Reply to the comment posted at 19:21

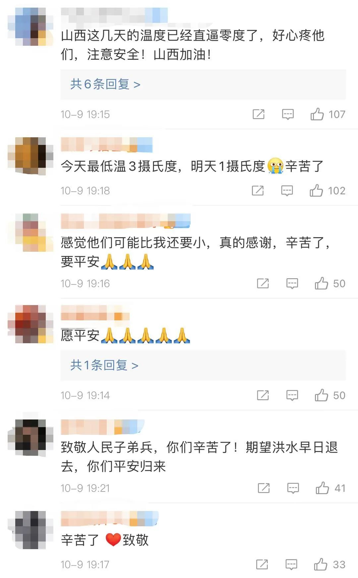293,488
